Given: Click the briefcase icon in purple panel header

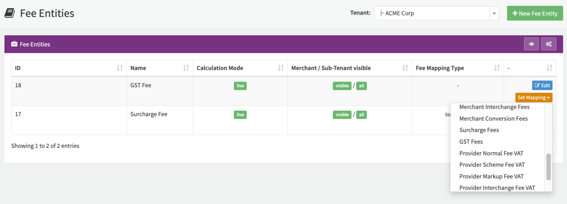Looking at the screenshot, I should [x=14, y=44].
